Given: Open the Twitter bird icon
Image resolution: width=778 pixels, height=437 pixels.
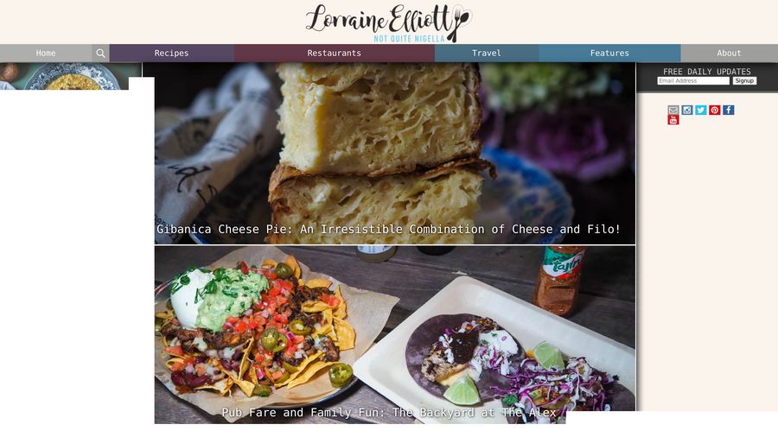Looking at the screenshot, I should point(700,110).
